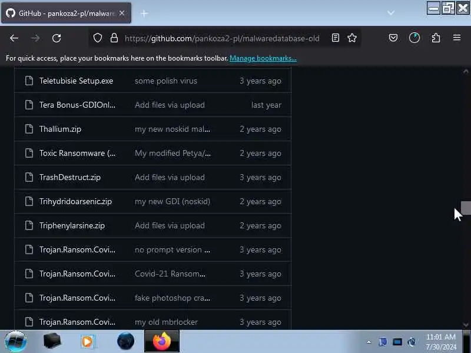Open commit 'Add files via upload' for TrashDestruct.zip
This screenshot has height=353, width=471.
(x=170, y=177)
